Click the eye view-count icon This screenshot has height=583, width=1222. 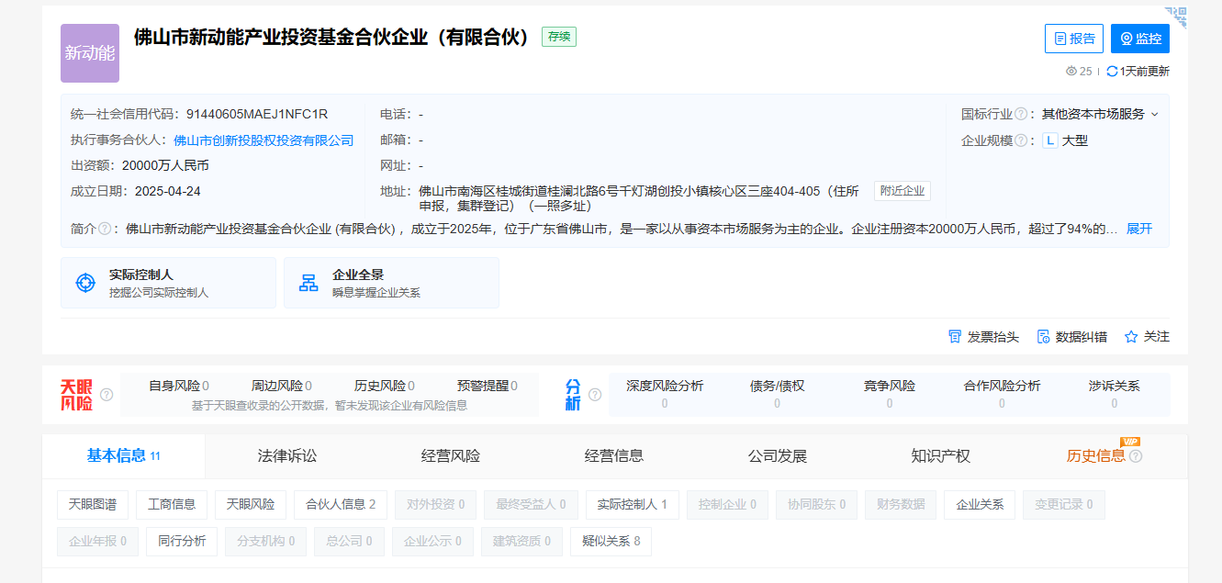pos(1071,72)
